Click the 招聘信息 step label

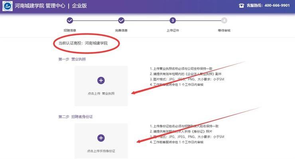pos(70,30)
